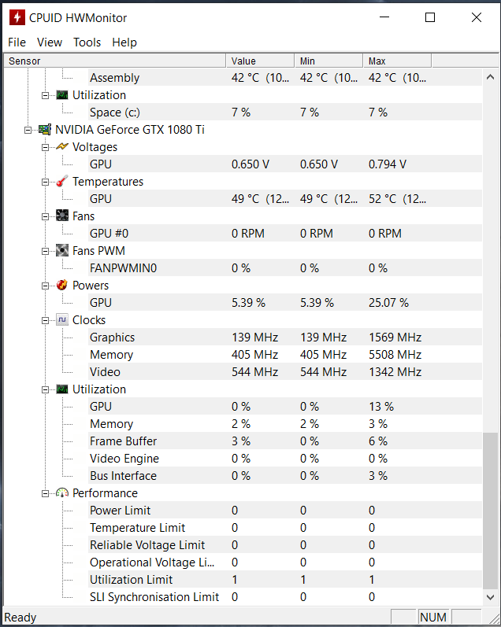Click the Clocks waveform icon
The height and width of the screenshot is (627, 501).
[62, 320]
